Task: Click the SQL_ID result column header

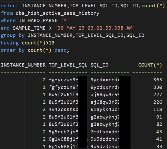Action: (x=99, y=65)
